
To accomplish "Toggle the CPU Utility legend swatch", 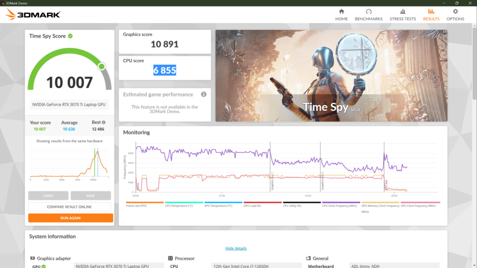I will pos(302,202).
